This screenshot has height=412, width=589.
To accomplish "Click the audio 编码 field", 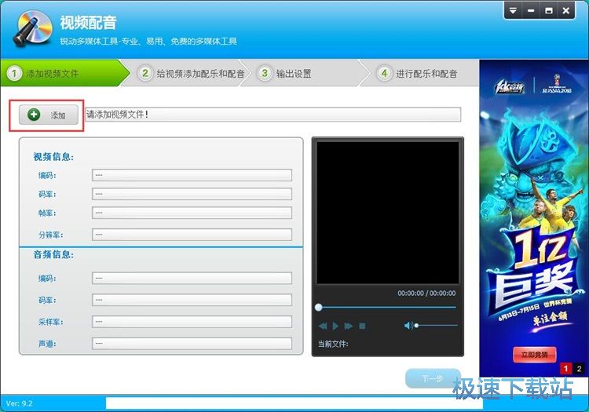I will click(192, 278).
